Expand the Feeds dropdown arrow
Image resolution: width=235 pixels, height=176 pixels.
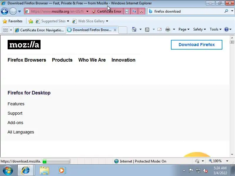click(154, 29)
